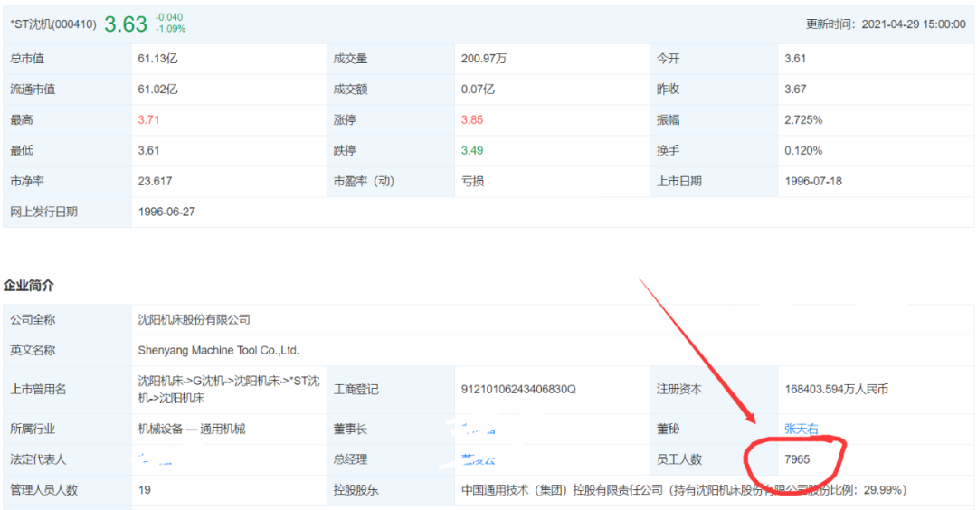
Task: Select management headcount 19
Action: (x=145, y=490)
